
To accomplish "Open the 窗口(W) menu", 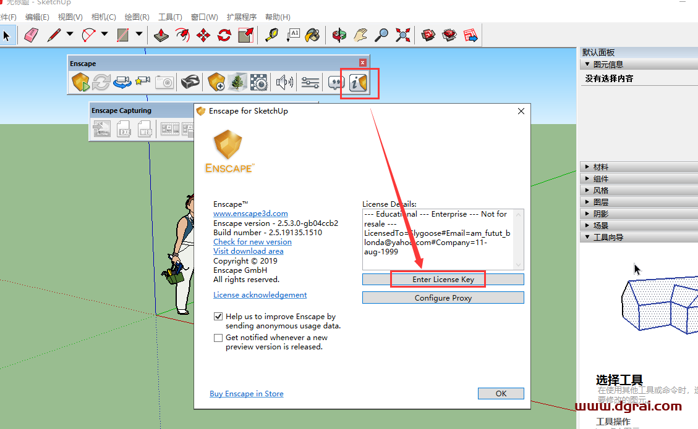I will click(204, 17).
